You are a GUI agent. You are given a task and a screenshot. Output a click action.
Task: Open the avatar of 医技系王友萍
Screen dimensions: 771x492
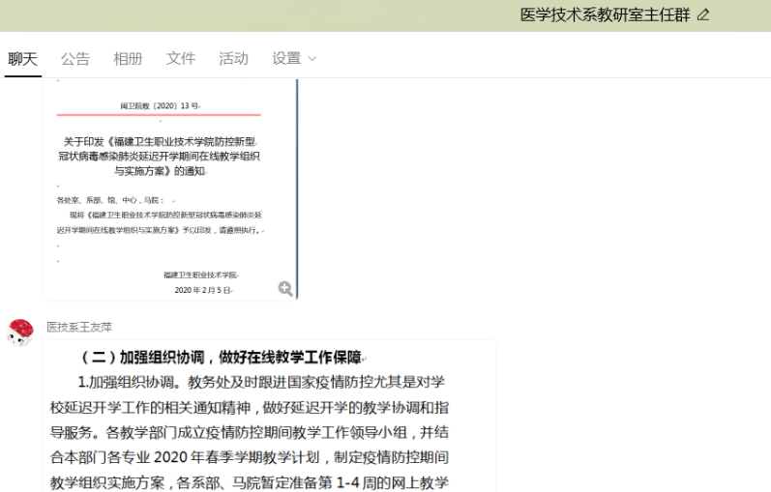(x=20, y=333)
